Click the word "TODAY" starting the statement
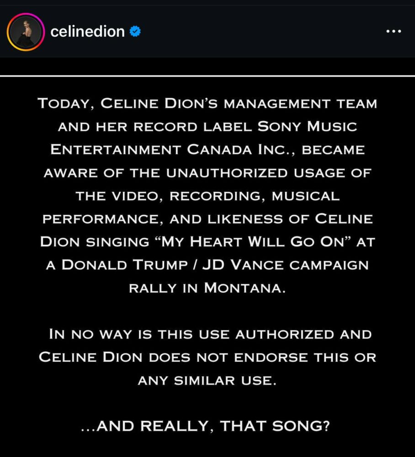The image size is (415, 457). (x=65, y=103)
